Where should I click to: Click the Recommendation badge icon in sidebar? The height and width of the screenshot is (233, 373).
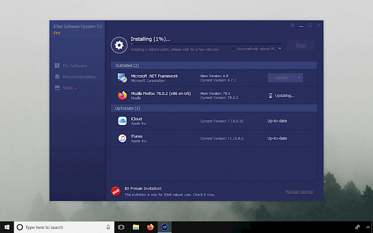(x=57, y=77)
